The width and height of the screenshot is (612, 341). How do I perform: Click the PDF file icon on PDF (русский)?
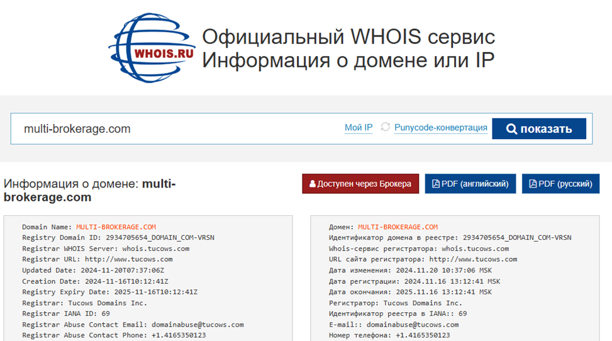[533, 184]
